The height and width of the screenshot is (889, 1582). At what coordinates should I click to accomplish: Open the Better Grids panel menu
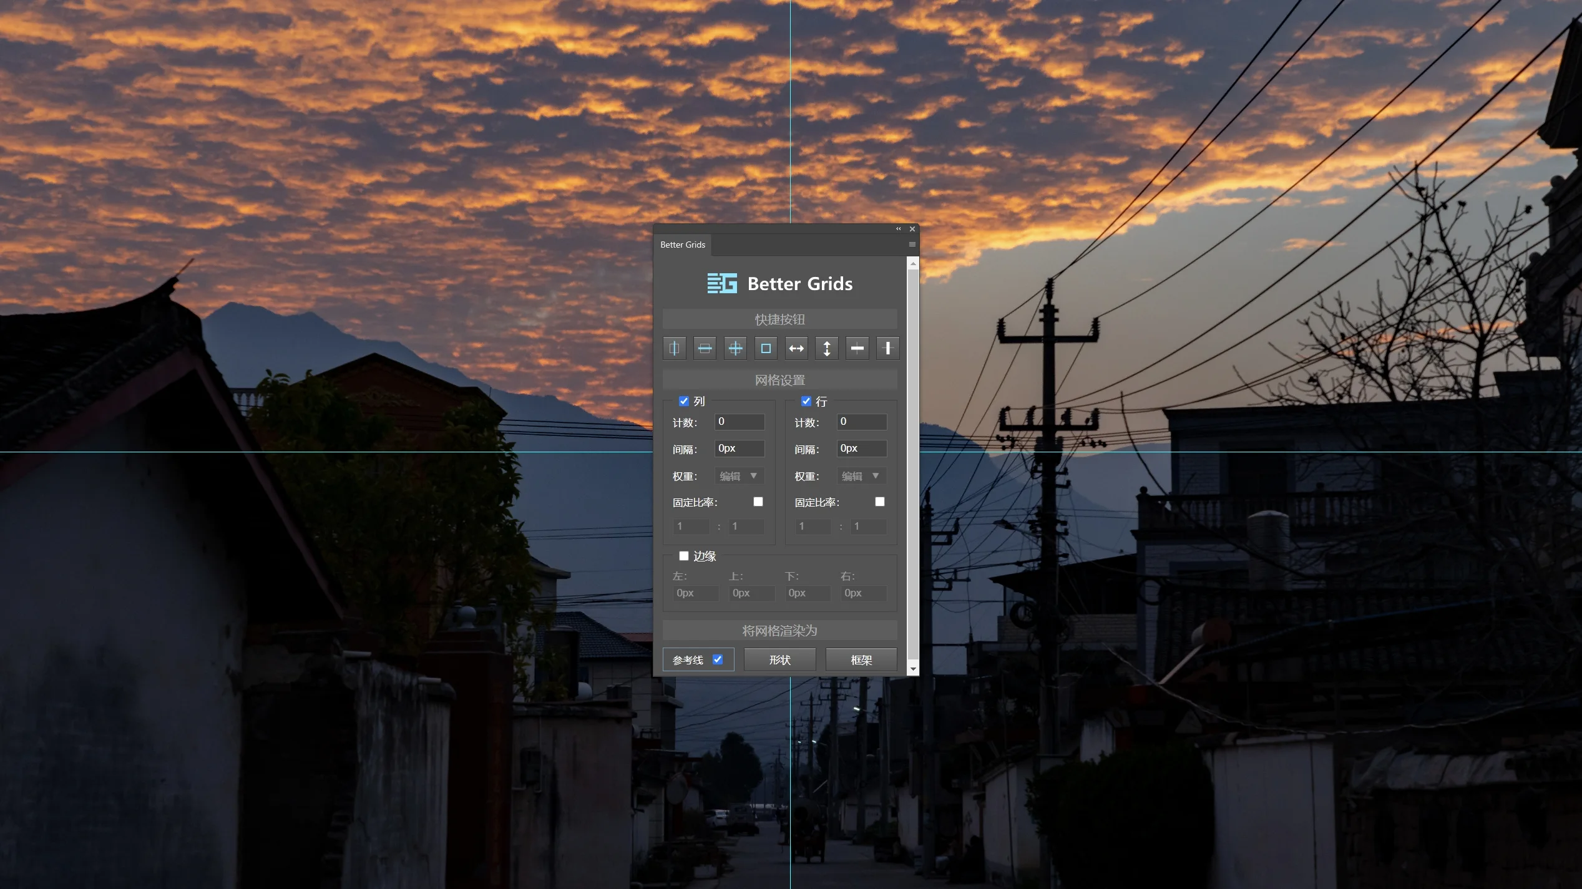(x=912, y=245)
